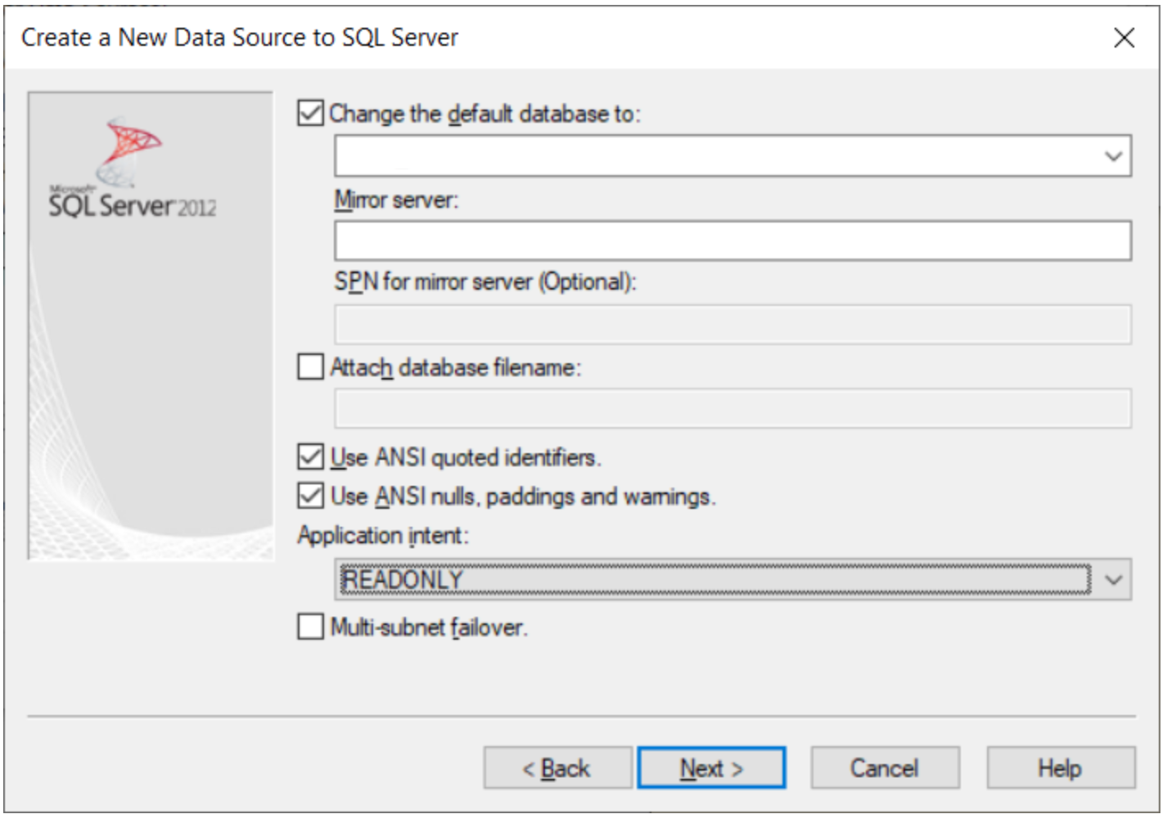This screenshot has height=823, width=1167.
Task: Click the dropdown arrow showing READONLY
Action: pos(1112,578)
